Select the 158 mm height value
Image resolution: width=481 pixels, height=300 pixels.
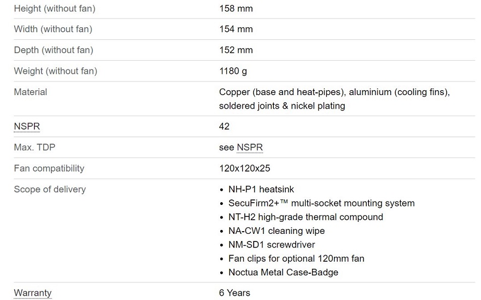pyautogui.click(x=236, y=9)
